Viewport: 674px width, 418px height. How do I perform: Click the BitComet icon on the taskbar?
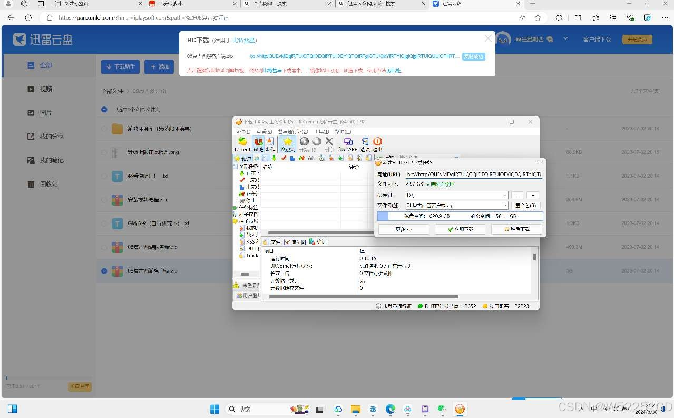[460, 409]
